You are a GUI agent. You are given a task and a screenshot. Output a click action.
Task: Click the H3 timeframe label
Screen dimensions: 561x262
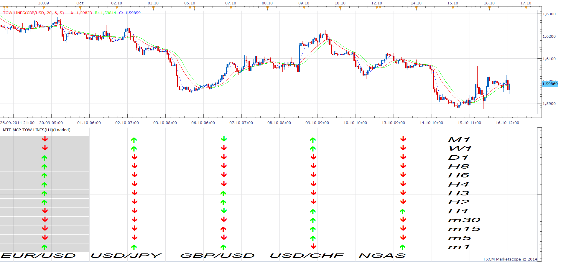[x=459, y=193]
